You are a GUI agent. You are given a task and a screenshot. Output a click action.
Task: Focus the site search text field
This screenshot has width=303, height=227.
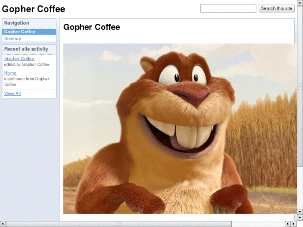click(228, 8)
